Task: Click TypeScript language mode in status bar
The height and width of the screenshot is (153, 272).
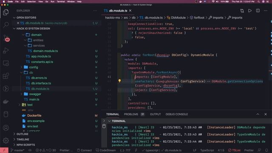Action: [207, 150]
